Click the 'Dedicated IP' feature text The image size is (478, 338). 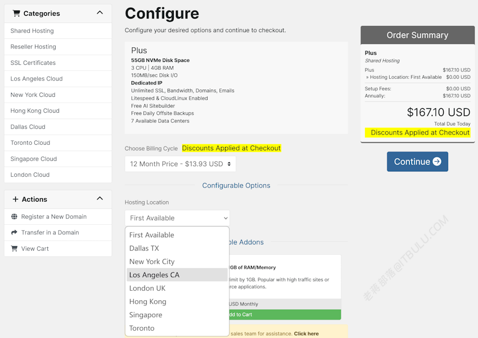[x=147, y=83]
